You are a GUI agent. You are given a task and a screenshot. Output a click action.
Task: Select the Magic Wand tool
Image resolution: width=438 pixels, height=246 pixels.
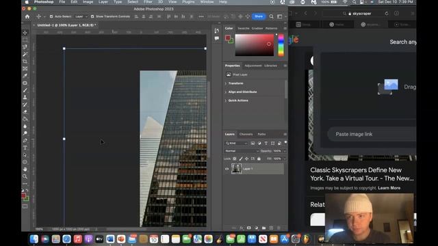tap(25, 54)
